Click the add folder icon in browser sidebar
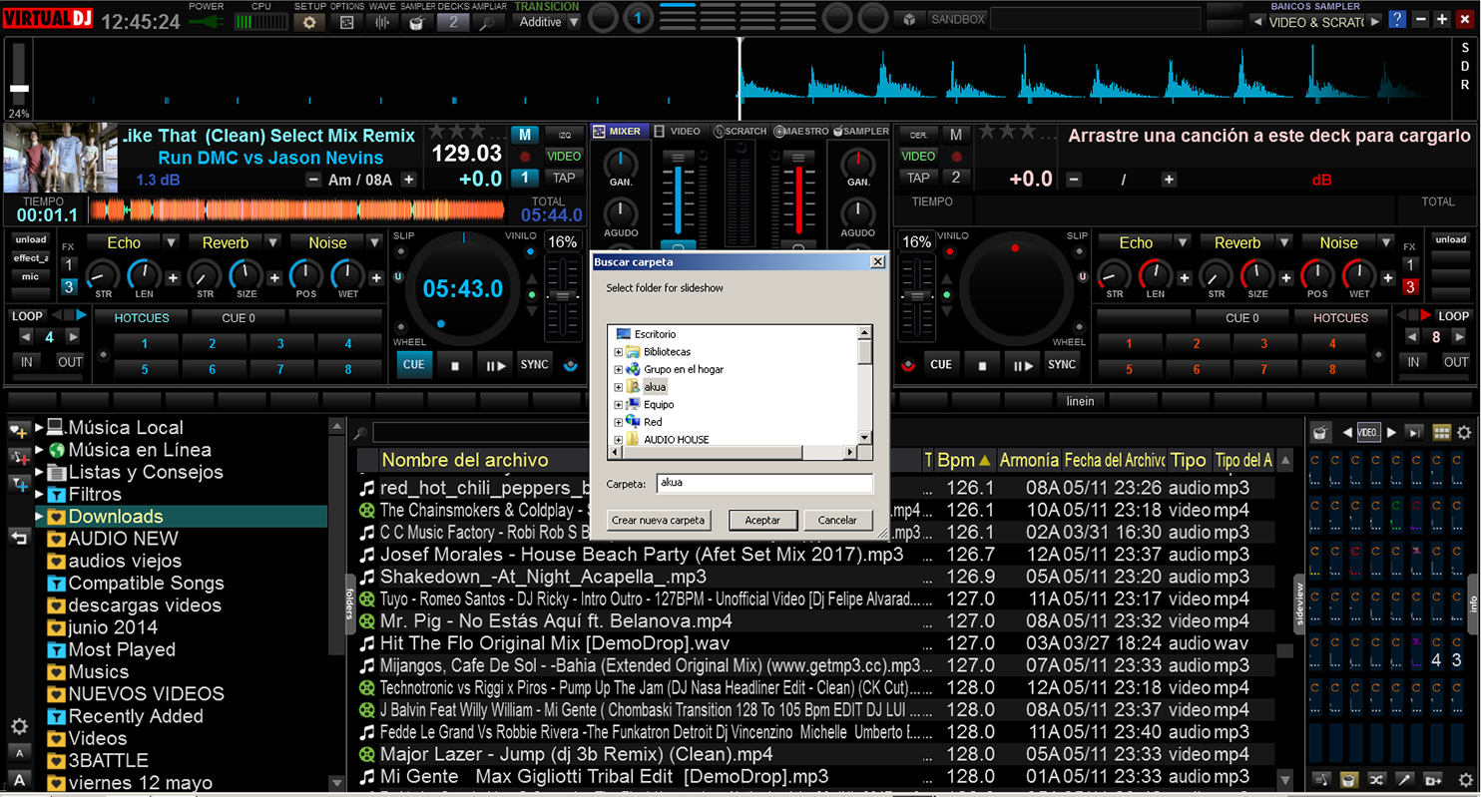Image resolution: width=1481 pixels, height=797 pixels. coord(19,431)
